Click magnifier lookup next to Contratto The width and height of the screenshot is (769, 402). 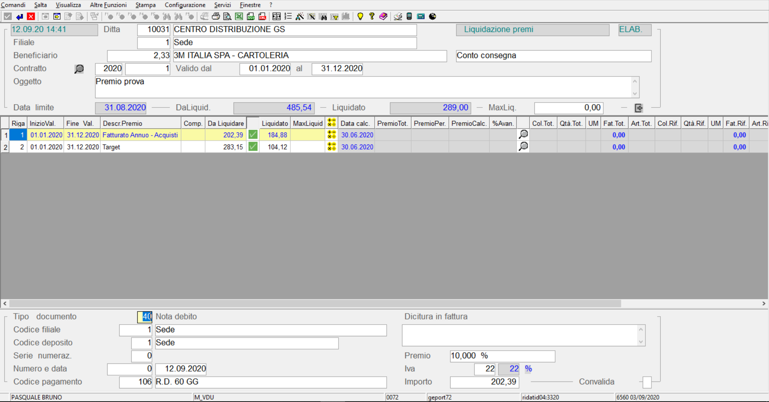pos(79,69)
